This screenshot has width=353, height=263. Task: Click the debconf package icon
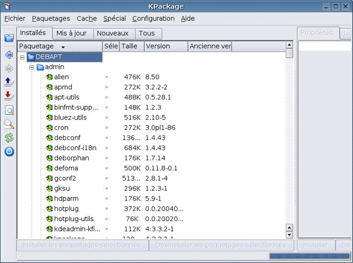point(49,138)
